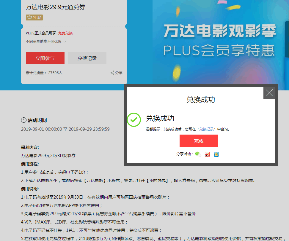Click the 兑换成功 dialog header title
The width and height of the screenshot is (289, 241).
coord(201,100)
